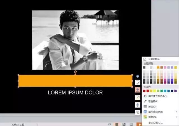The image size is (179, 126).
Task: Pick the pink theme color swatch
Action: click(x=165, y=68)
